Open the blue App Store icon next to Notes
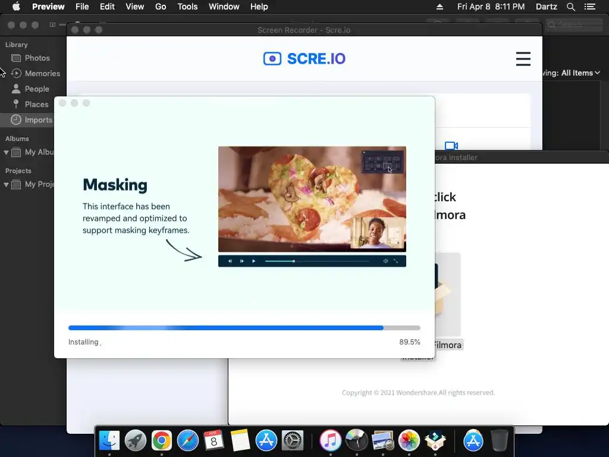The height and width of the screenshot is (457, 609). 266,440
